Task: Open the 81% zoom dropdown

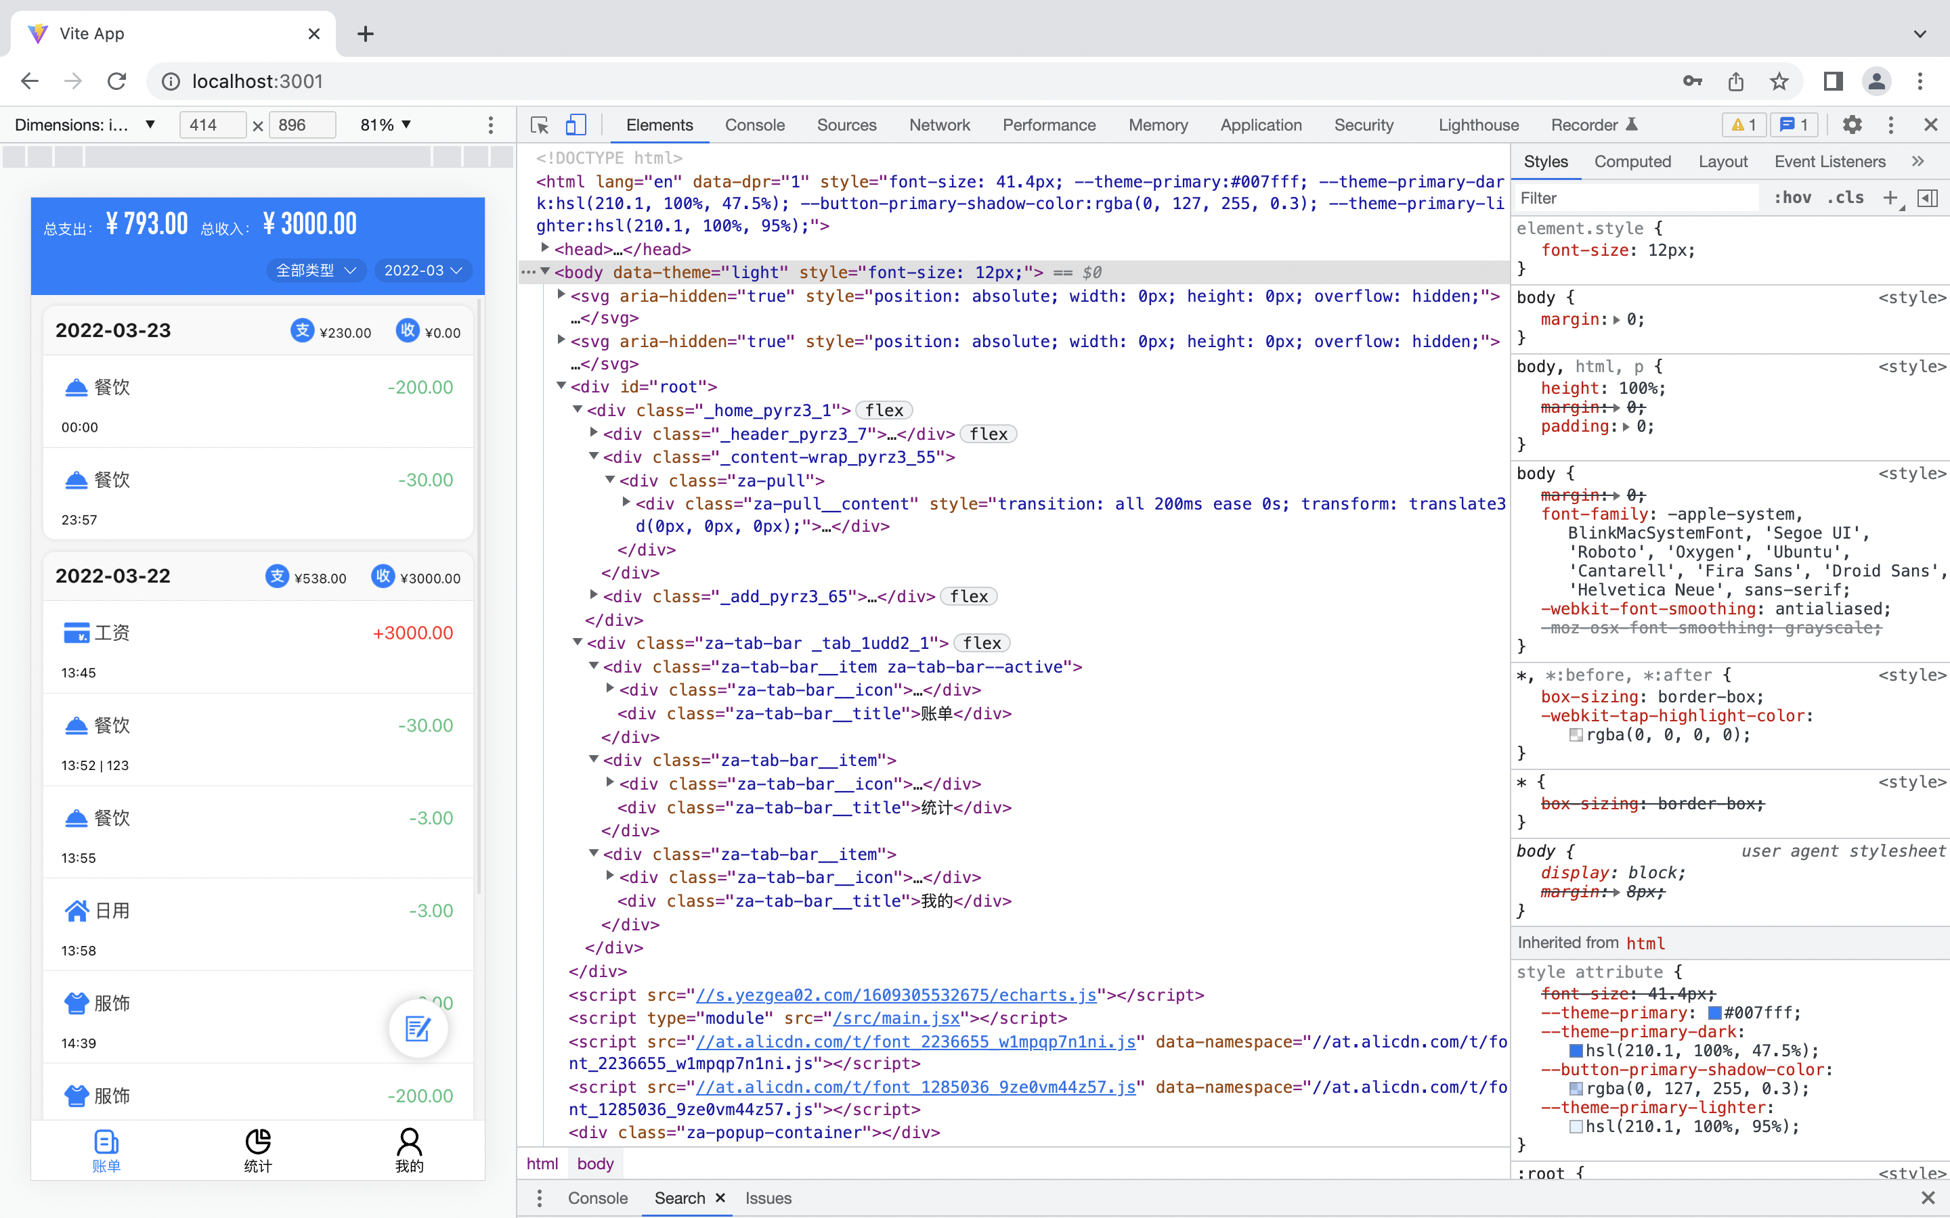Action: 386,125
